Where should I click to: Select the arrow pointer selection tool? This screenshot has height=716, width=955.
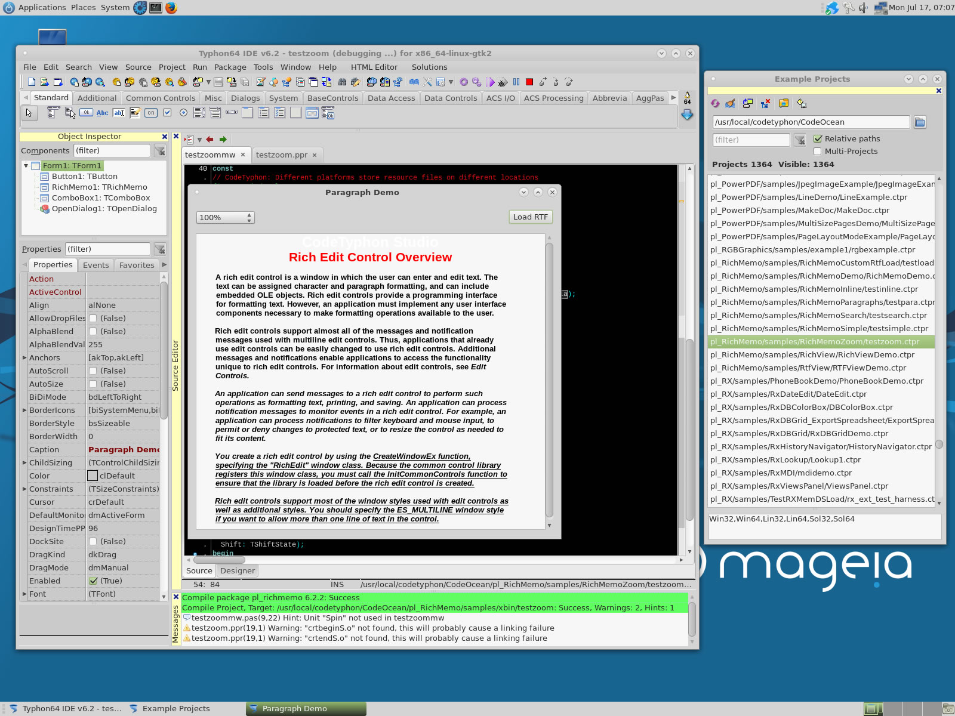(x=29, y=113)
